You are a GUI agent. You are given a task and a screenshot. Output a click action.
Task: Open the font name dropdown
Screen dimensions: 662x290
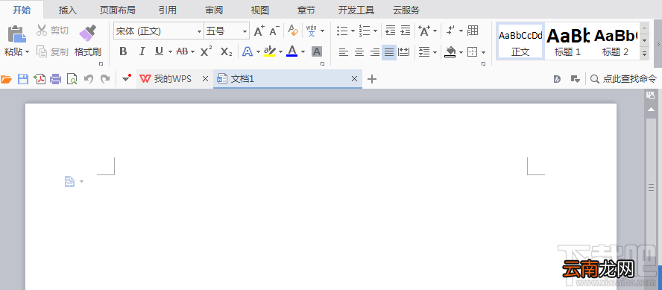(x=199, y=31)
